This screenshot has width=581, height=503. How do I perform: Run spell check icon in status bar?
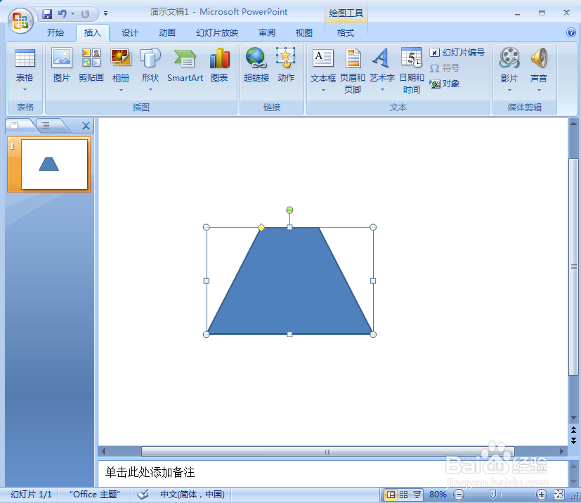click(x=143, y=494)
